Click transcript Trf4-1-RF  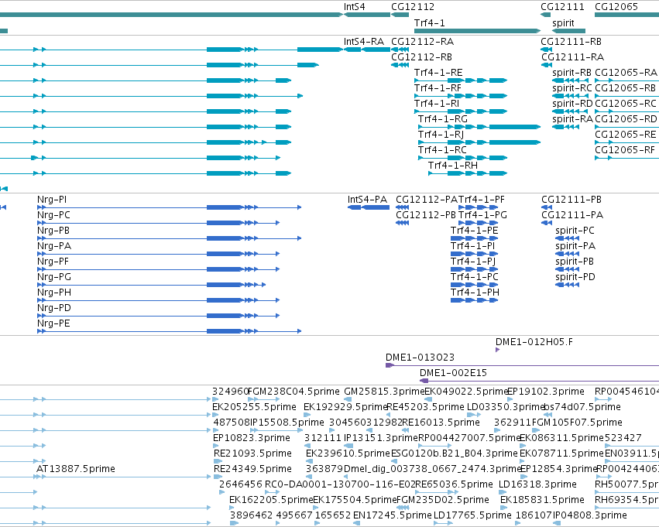438,88
